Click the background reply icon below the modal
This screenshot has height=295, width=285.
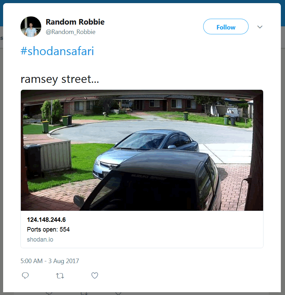(49, 294)
